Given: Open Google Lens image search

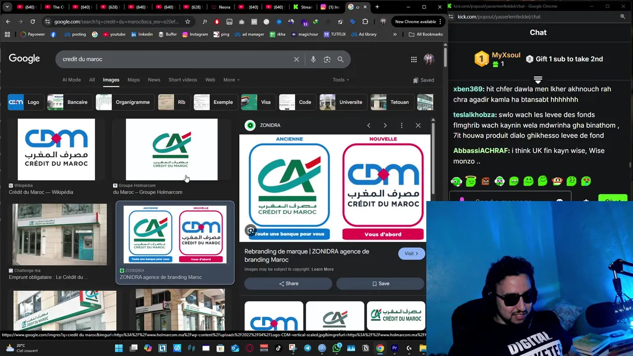Looking at the screenshot, I should (x=327, y=59).
